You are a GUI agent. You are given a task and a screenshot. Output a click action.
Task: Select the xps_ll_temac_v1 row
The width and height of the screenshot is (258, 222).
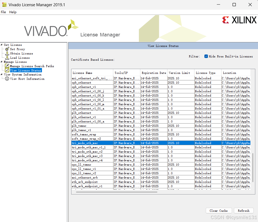tap(161, 169)
